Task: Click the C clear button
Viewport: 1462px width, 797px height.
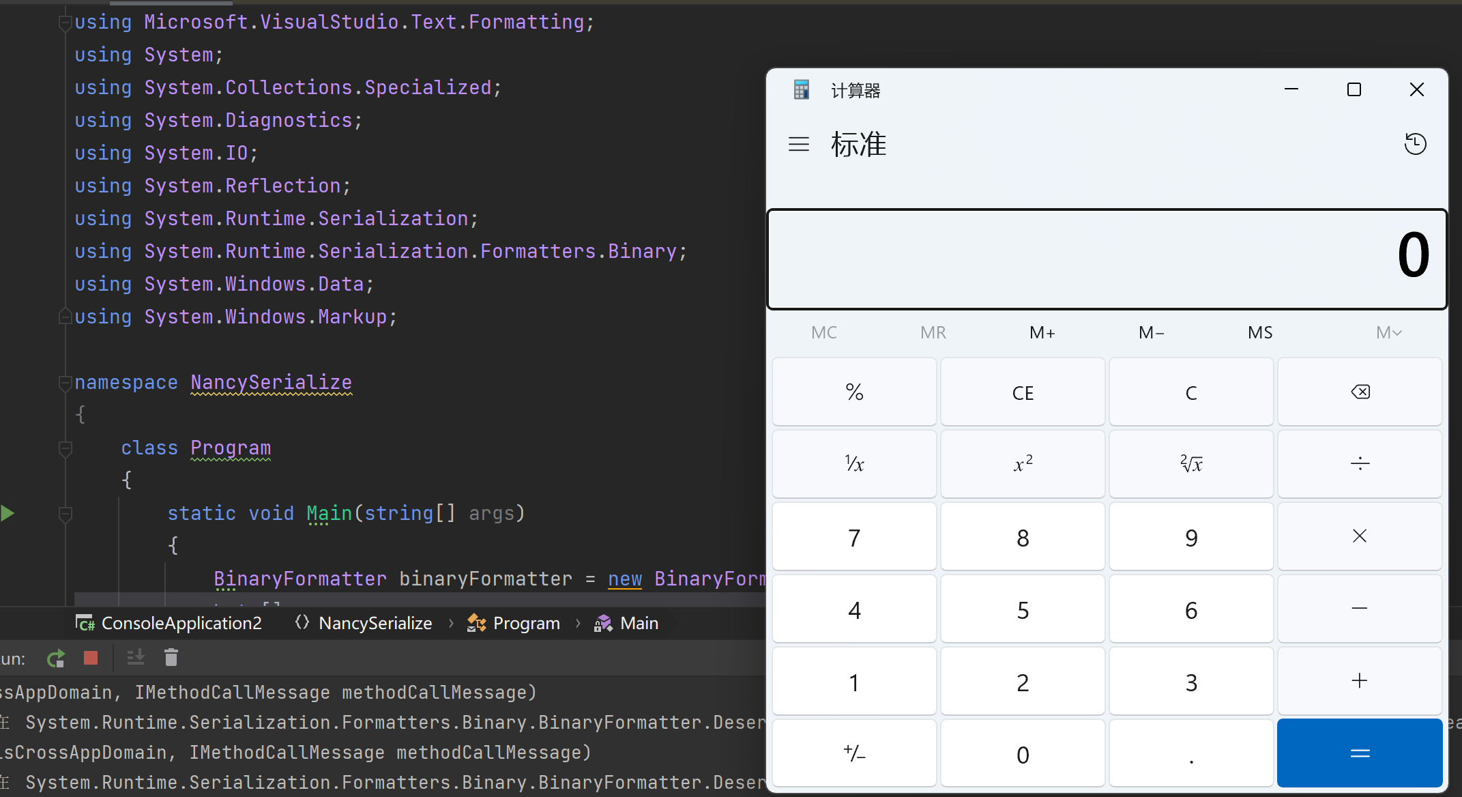Action: point(1191,392)
